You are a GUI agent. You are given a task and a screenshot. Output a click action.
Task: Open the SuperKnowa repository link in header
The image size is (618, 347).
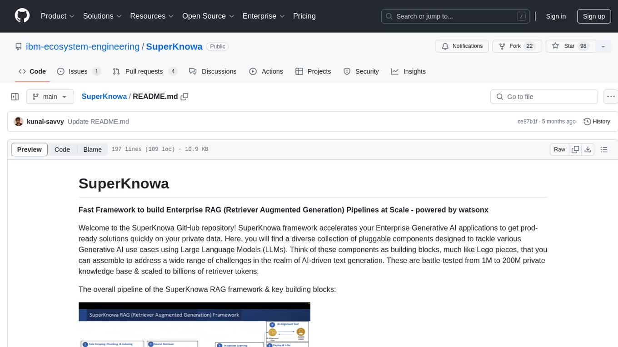point(174,46)
